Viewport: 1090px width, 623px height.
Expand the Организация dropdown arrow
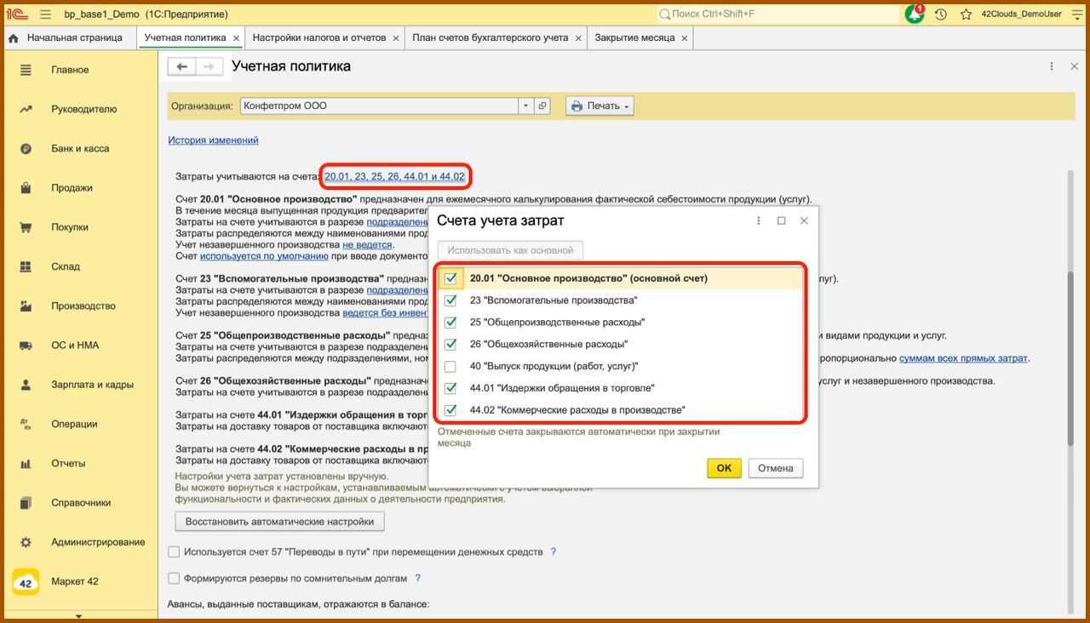pos(525,106)
